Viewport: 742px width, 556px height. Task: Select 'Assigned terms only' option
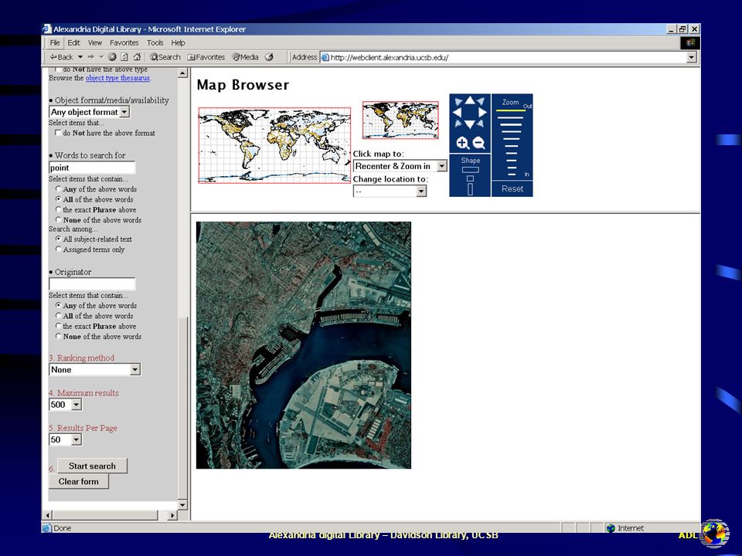click(58, 249)
